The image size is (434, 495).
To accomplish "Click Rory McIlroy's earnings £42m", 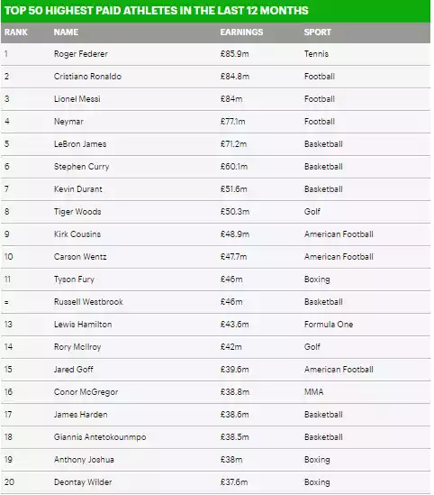I will click(x=231, y=347).
